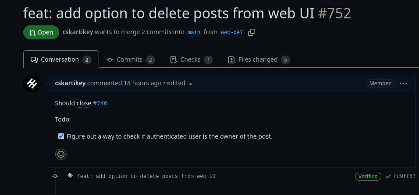Image resolution: width=419 pixels, height=195 pixels.
Task: Open the three-dot comment options menu
Action: (x=403, y=83)
